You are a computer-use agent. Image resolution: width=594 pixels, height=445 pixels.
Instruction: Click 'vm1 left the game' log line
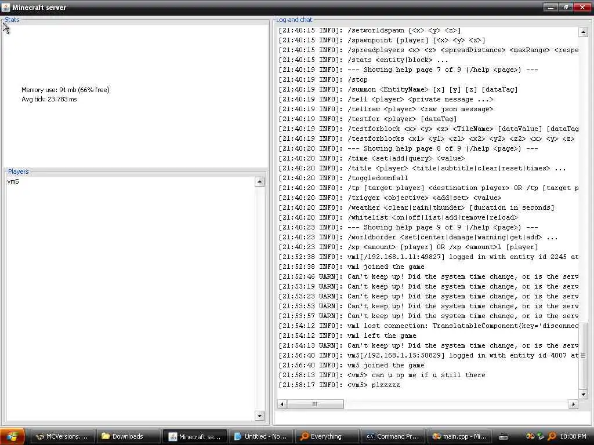point(347,335)
